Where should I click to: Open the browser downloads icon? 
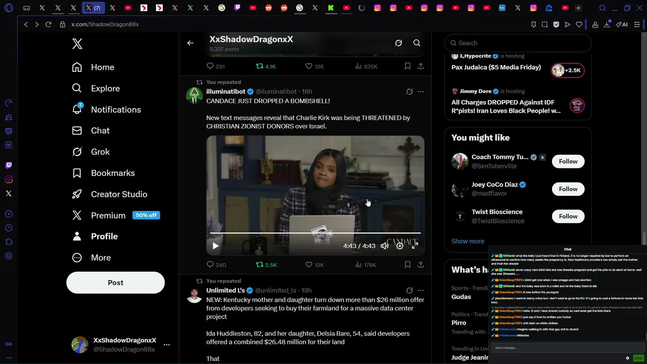pos(607,24)
